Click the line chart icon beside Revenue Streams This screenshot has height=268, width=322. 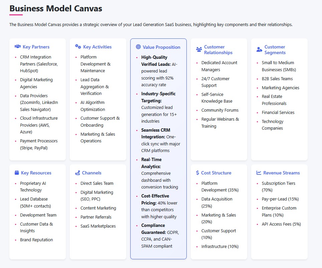coord(259,173)
